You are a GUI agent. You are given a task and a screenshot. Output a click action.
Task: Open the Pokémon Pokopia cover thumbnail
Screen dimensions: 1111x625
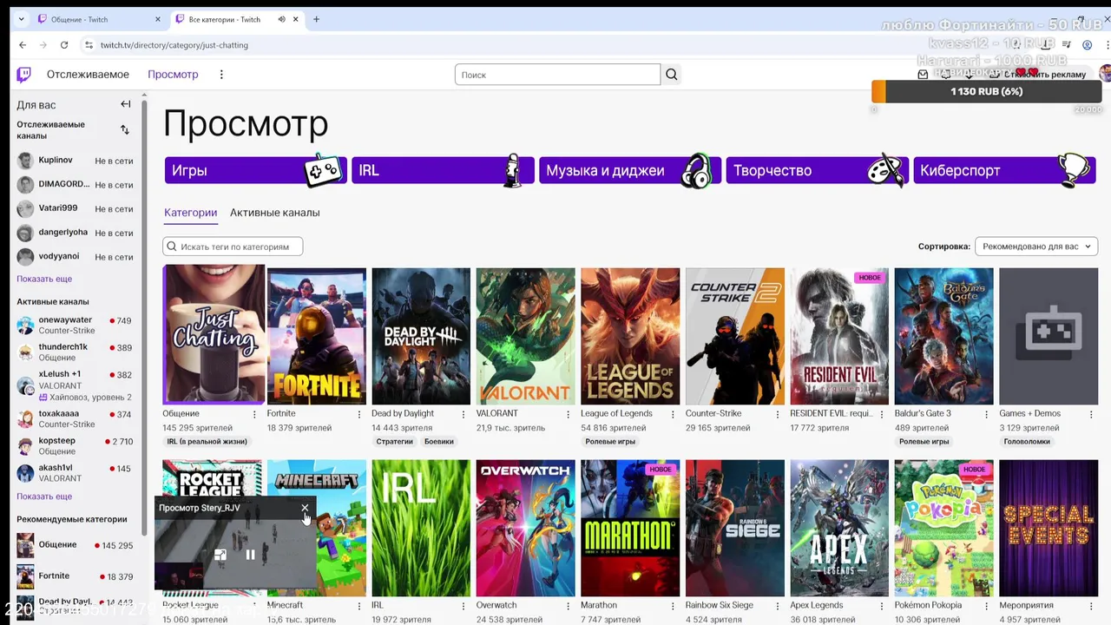944,528
